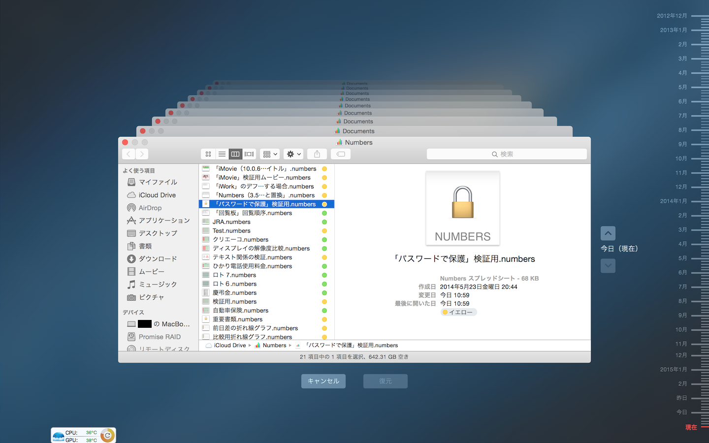The height and width of the screenshot is (443, 709).
Task: Select クリエーコ.numbers file
Action: pyautogui.click(x=266, y=240)
